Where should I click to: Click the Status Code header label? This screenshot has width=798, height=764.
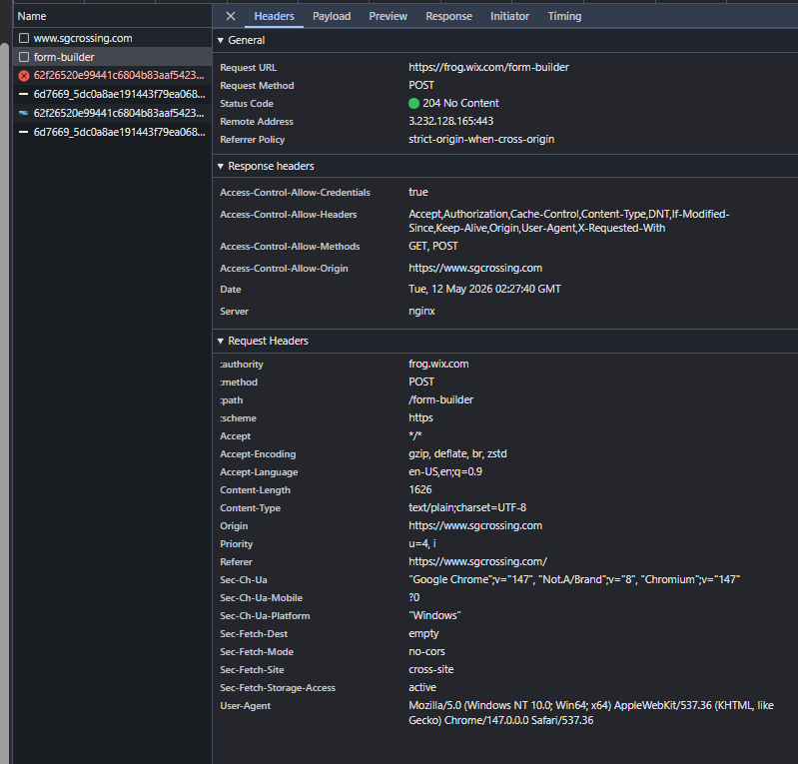[247, 103]
